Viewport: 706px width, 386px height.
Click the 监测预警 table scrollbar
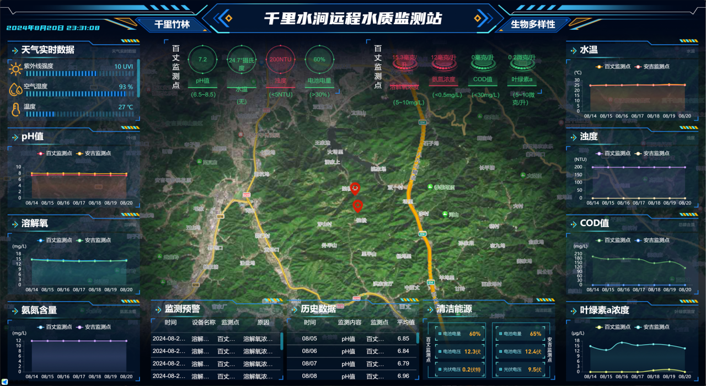pos(282,342)
